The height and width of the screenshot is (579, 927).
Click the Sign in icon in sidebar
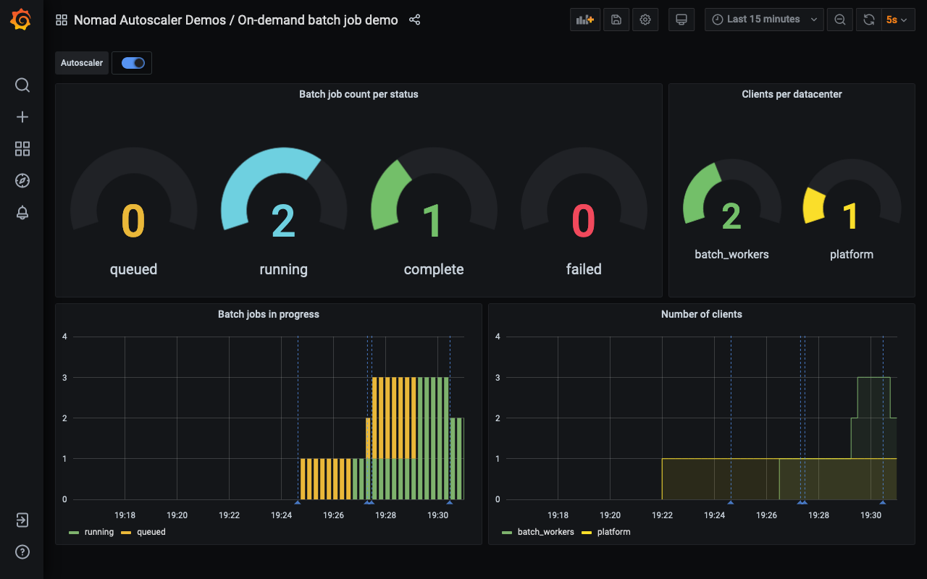(x=22, y=520)
